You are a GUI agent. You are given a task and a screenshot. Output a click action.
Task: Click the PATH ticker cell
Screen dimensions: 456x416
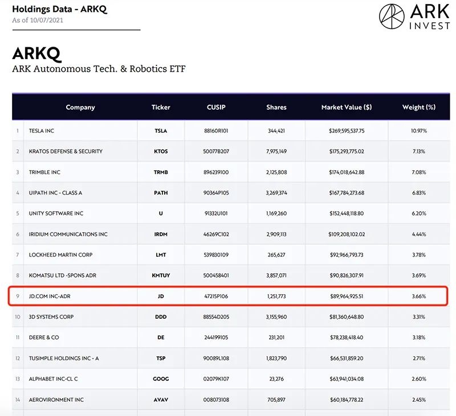click(161, 193)
